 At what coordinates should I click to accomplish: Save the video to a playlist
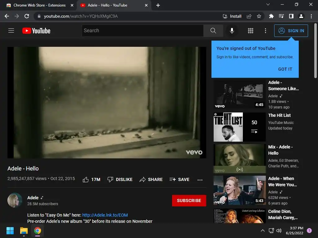coord(179,179)
